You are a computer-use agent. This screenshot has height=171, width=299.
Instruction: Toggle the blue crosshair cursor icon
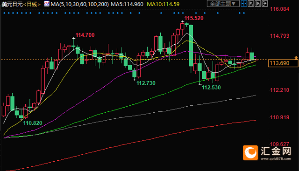244,3
